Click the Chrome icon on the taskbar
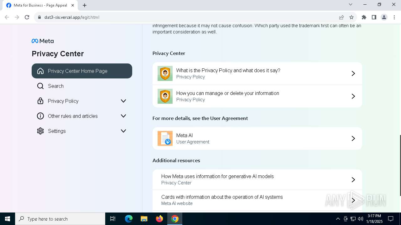This screenshot has height=225, width=401. click(x=175, y=219)
